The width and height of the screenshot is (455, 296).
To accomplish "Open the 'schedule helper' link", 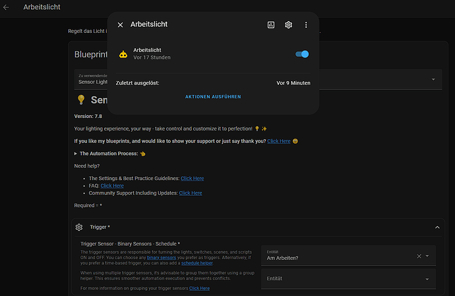I will (197, 263).
